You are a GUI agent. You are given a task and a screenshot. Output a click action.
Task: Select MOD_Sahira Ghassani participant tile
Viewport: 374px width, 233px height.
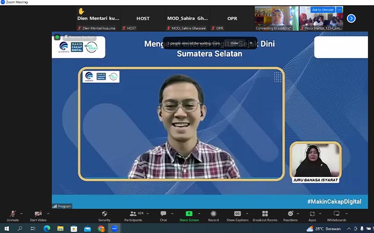tap(187, 18)
